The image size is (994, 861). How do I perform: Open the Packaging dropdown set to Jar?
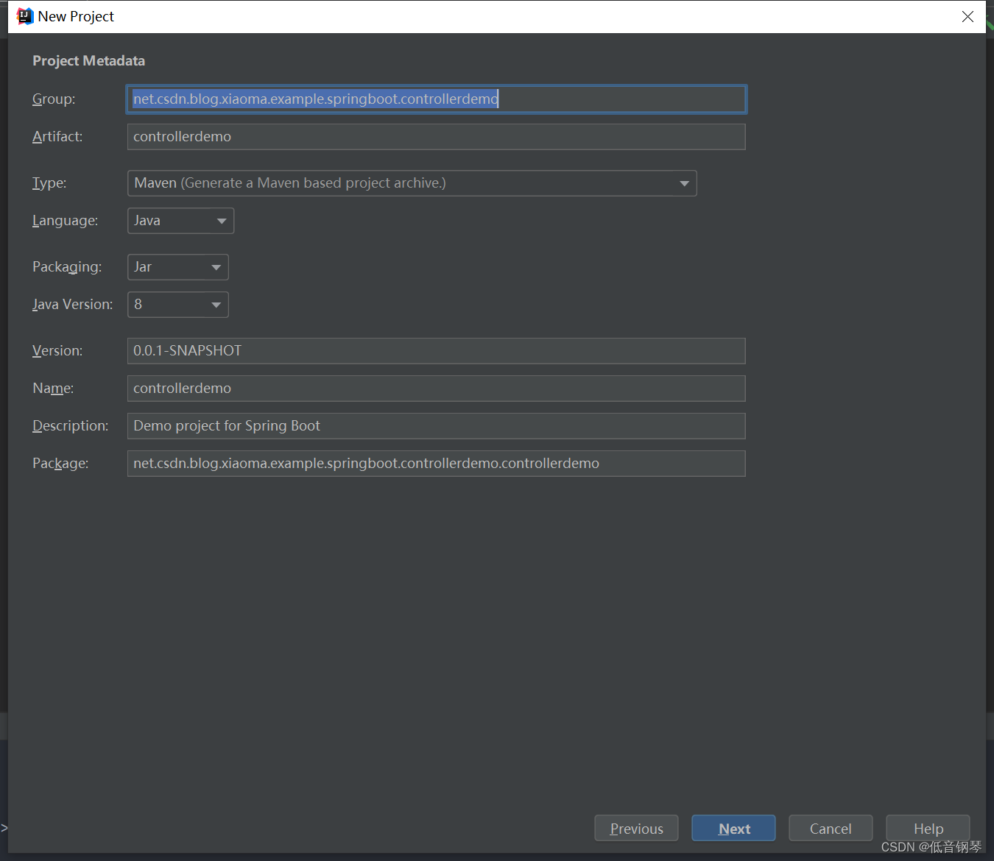(178, 267)
